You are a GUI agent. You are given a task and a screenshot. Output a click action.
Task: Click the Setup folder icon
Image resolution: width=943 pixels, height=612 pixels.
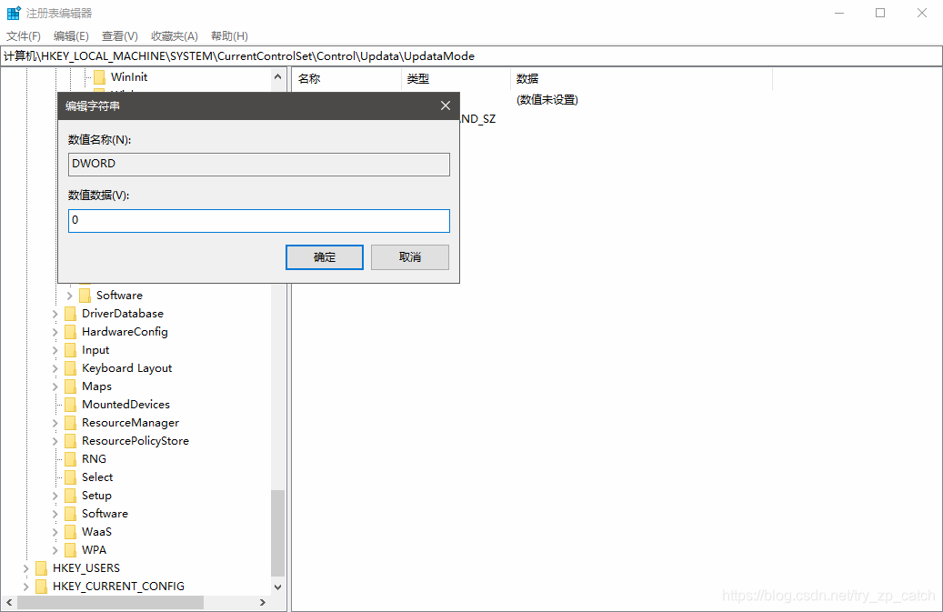click(x=70, y=496)
